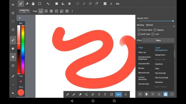
Task: Select the Eraser tool in top toolbar
Action: 27,4
